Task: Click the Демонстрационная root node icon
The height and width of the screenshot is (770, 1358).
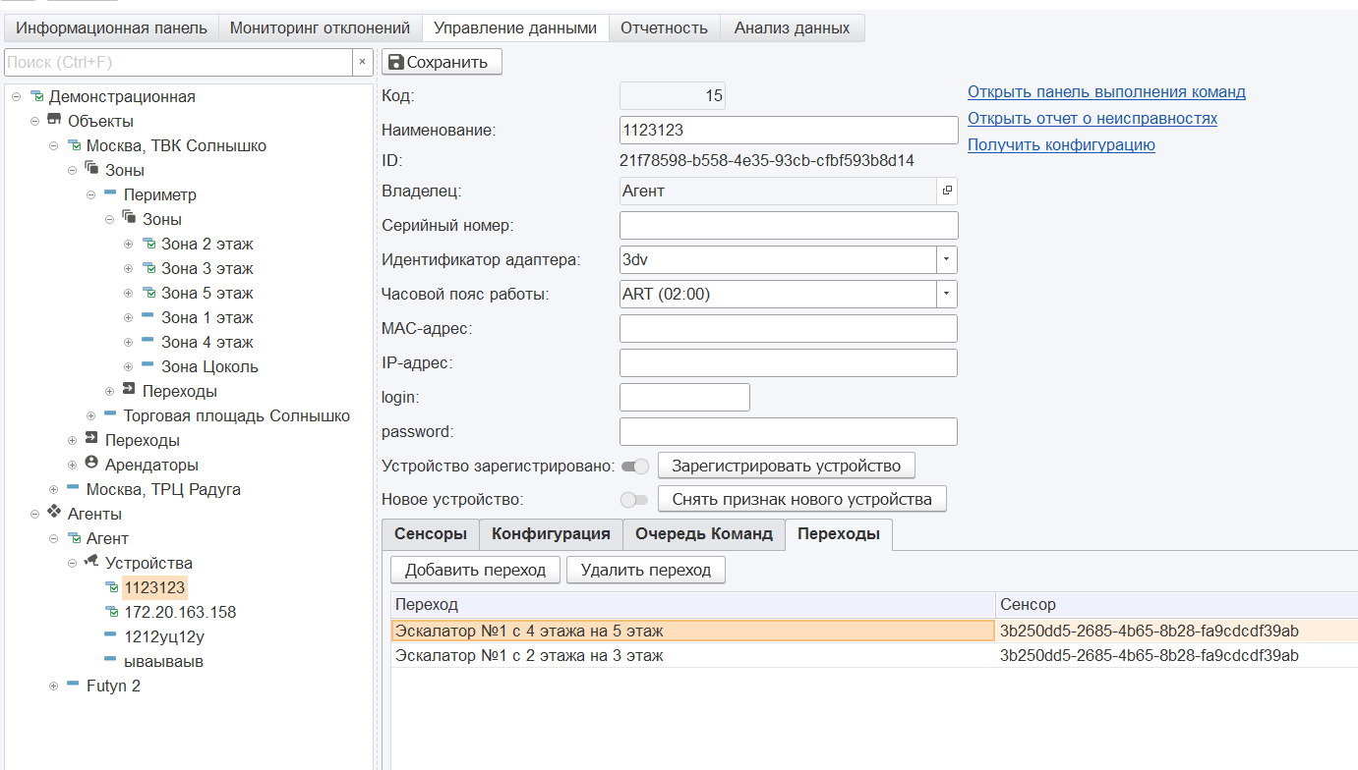Action: (36, 96)
